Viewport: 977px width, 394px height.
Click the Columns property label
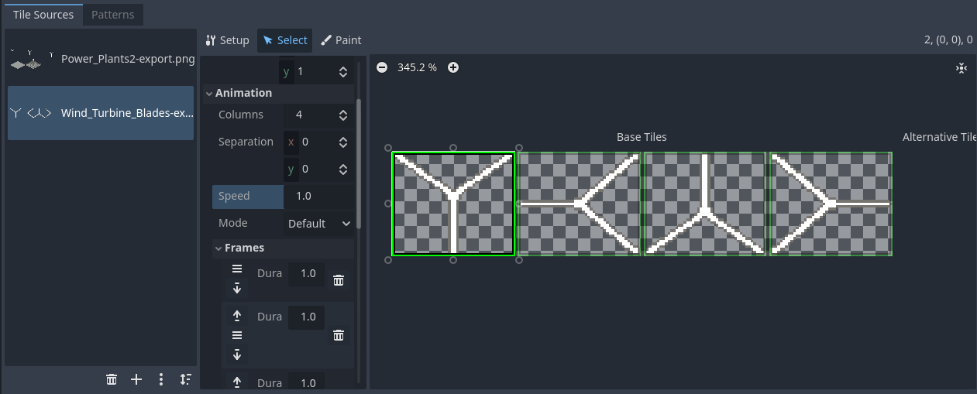241,115
